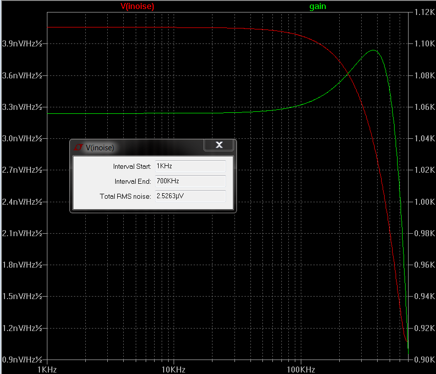Click the 1.8nV/Hz½ left axis label

coord(21,265)
